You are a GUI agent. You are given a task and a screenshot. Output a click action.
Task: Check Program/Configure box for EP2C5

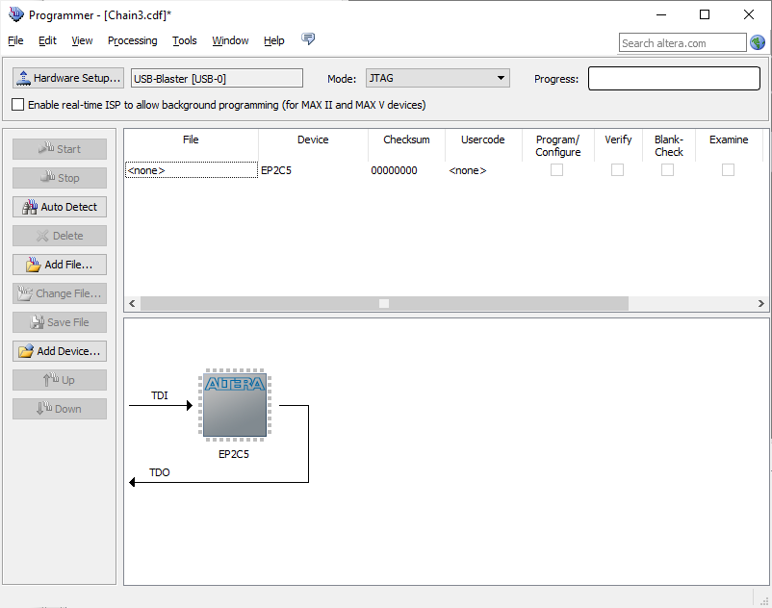pos(556,170)
